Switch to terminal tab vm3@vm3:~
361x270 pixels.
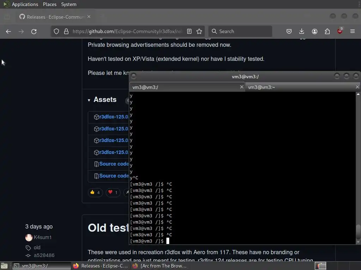tap(303, 87)
